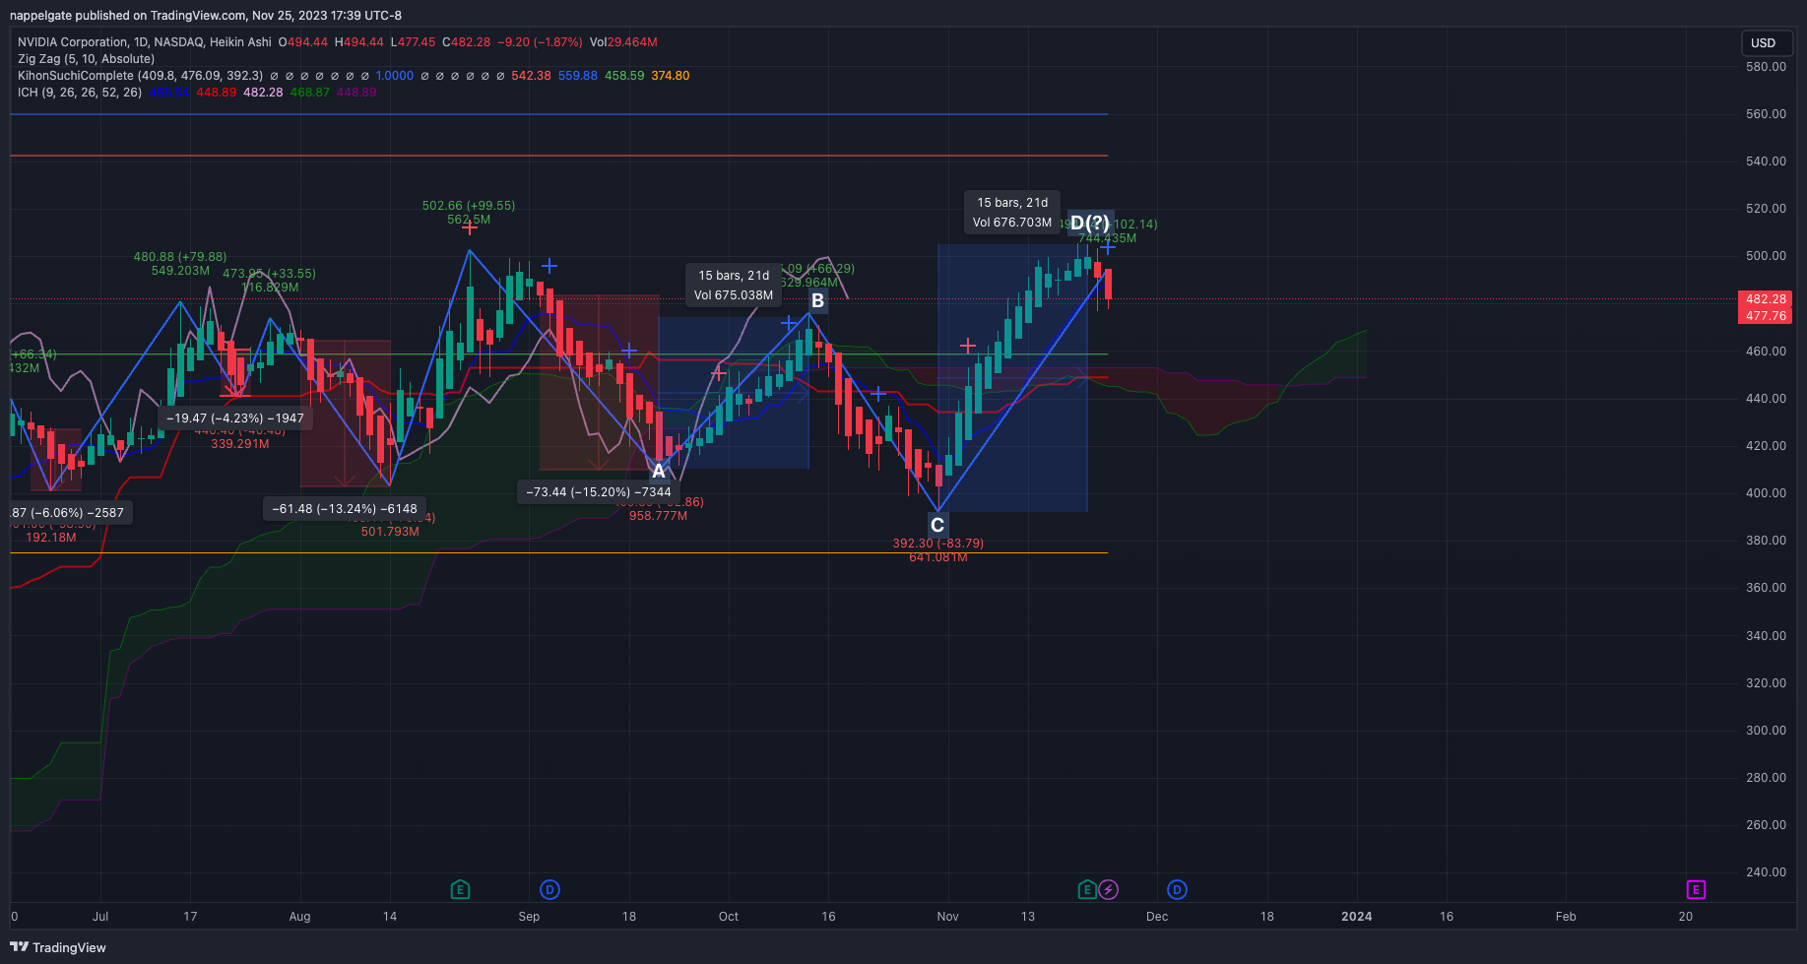The width and height of the screenshot is (1807, 964).
Task: Click the Dec label on time axis
Action: click(x=1157, y=917)
